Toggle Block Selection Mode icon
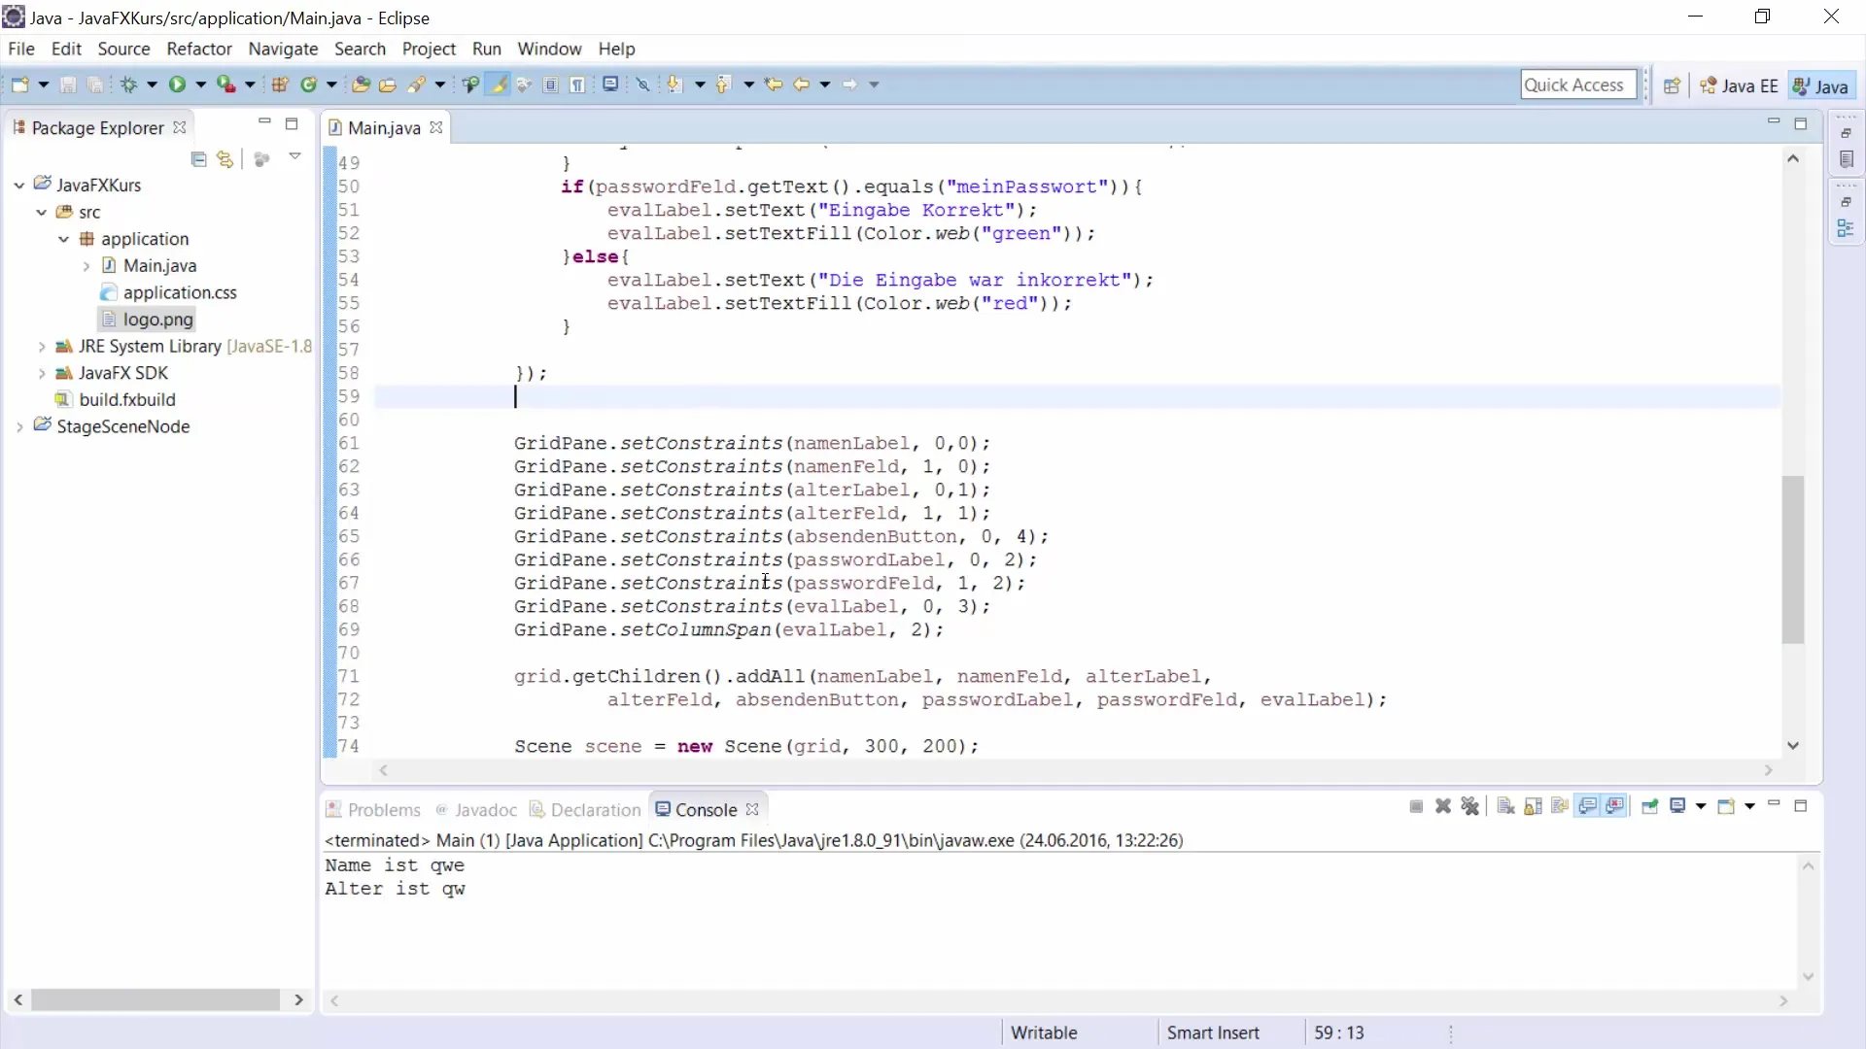 point(551,85)
